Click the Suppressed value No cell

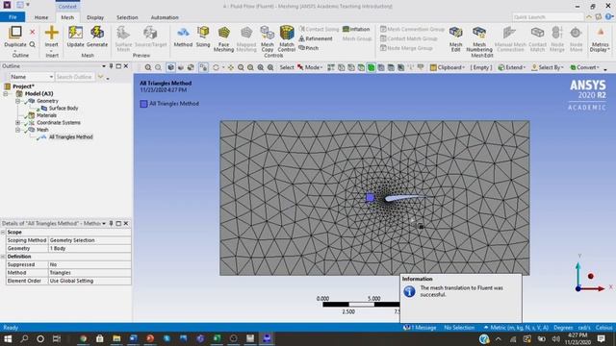pyautogui.click(x=90, y=264)
